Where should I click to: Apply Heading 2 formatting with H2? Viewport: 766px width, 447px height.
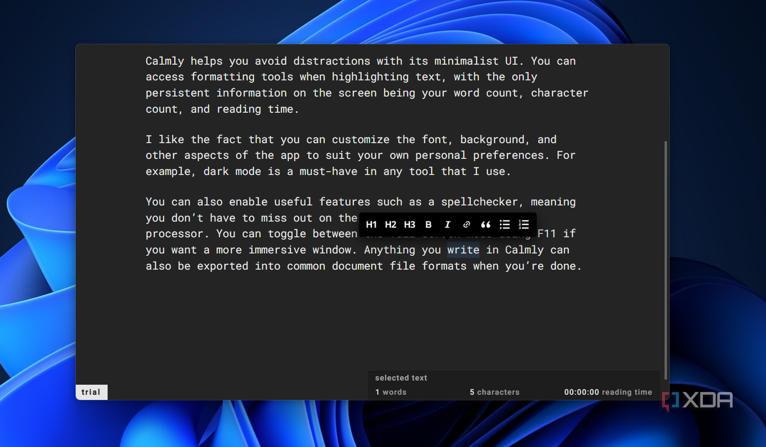[390, 225]
